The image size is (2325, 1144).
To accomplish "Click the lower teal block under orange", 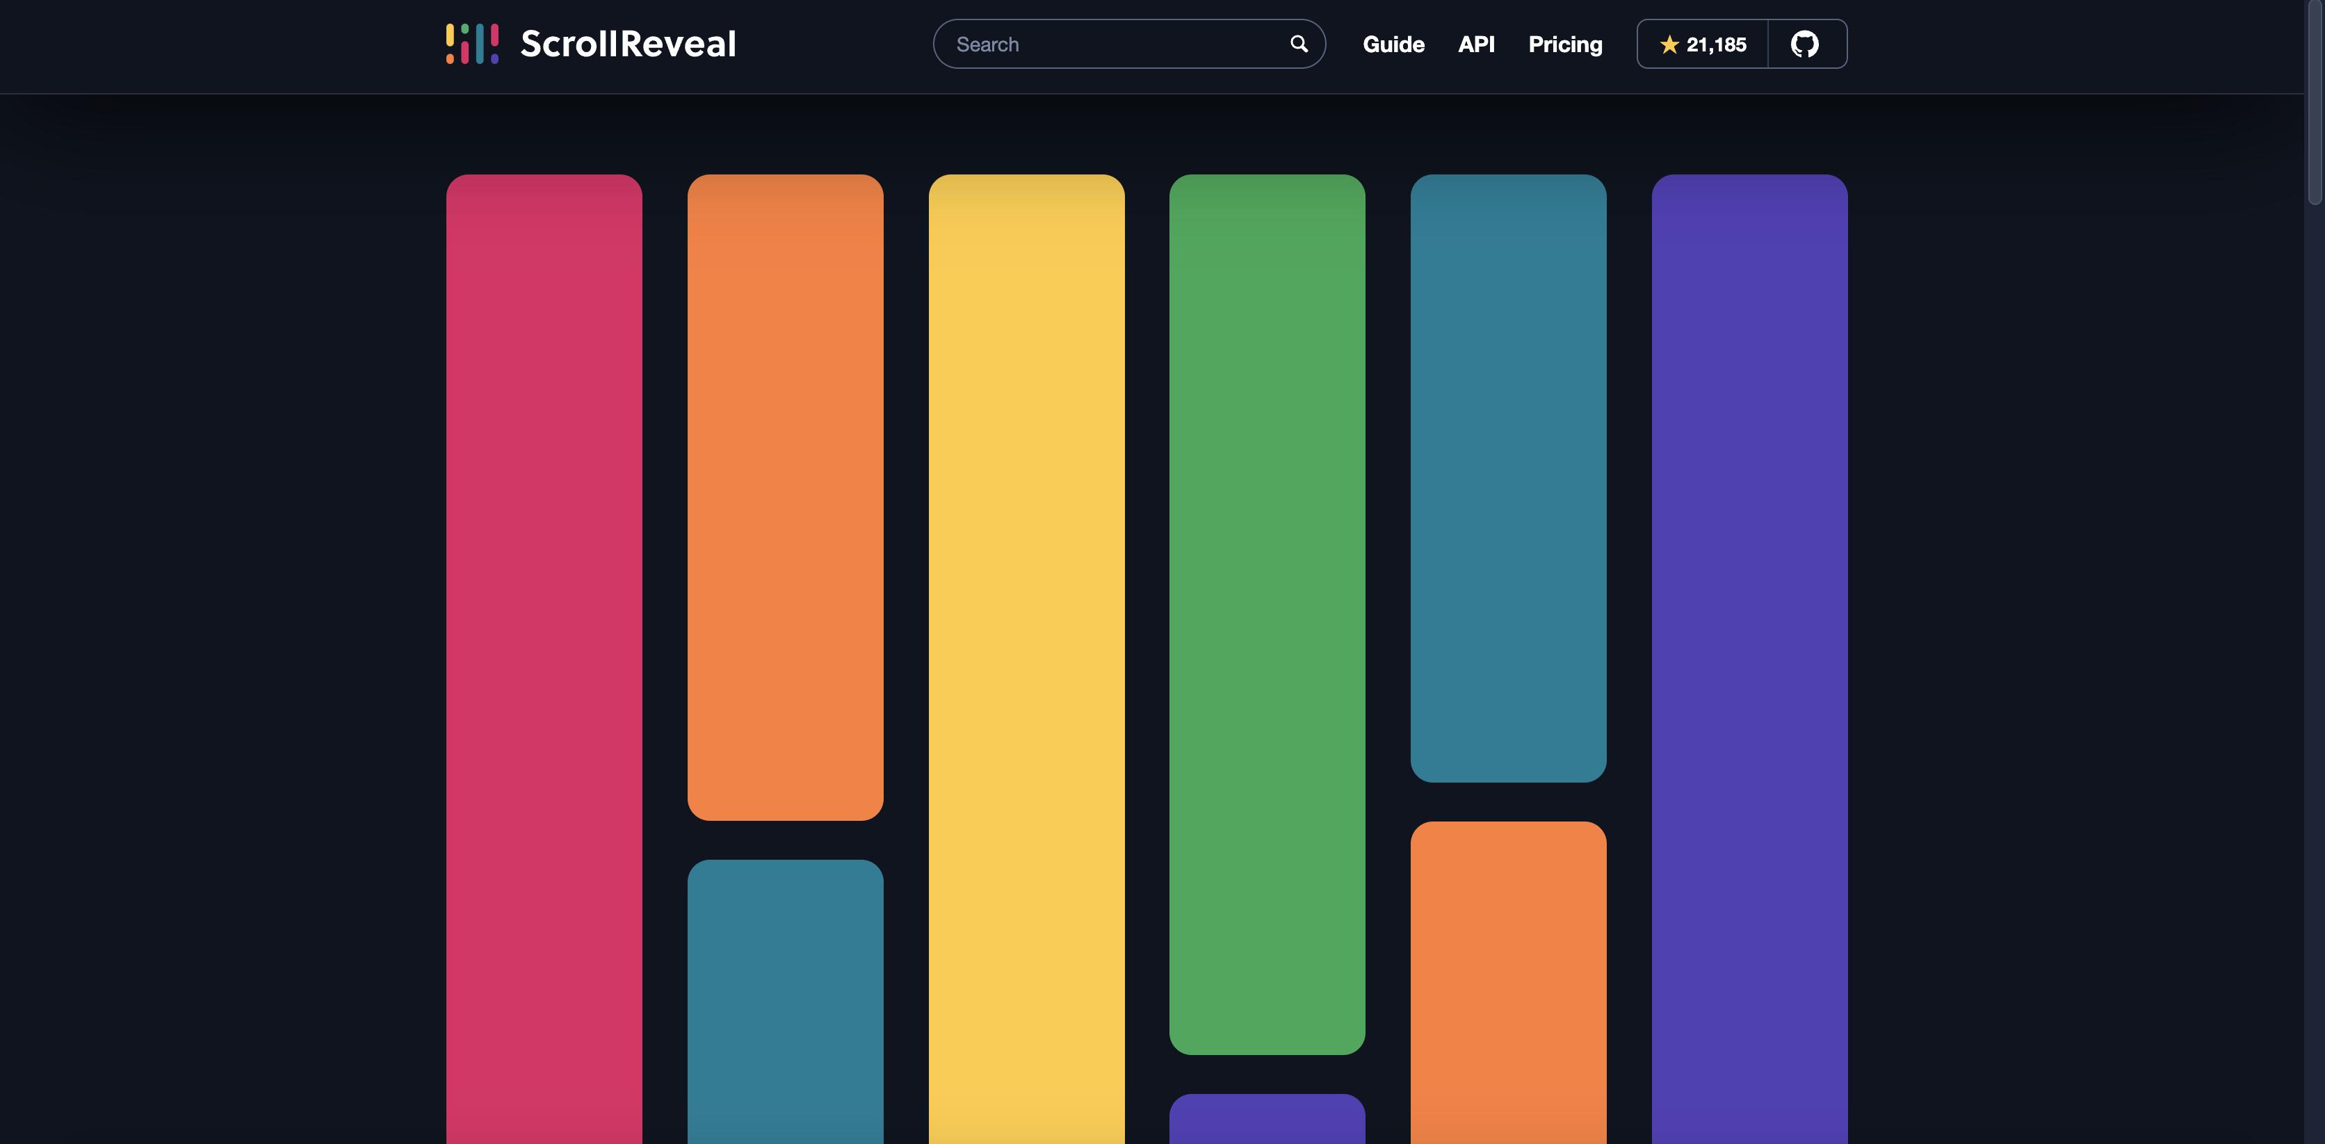I will (784, 1002).
